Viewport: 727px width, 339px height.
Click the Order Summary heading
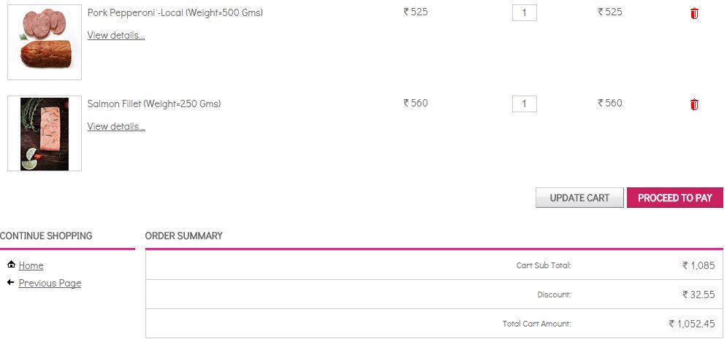(x=183, y=235)
